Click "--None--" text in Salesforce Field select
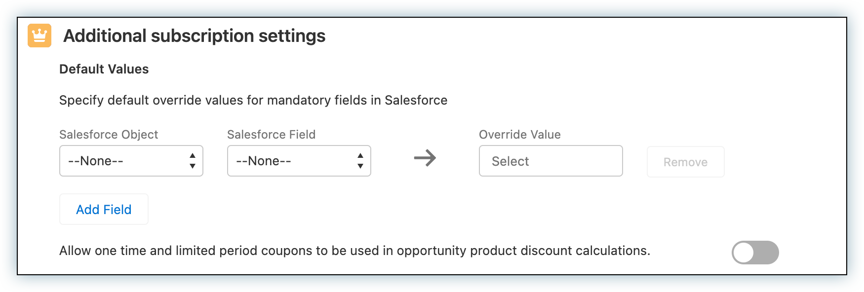864x292 pixels. pos(264,161)
